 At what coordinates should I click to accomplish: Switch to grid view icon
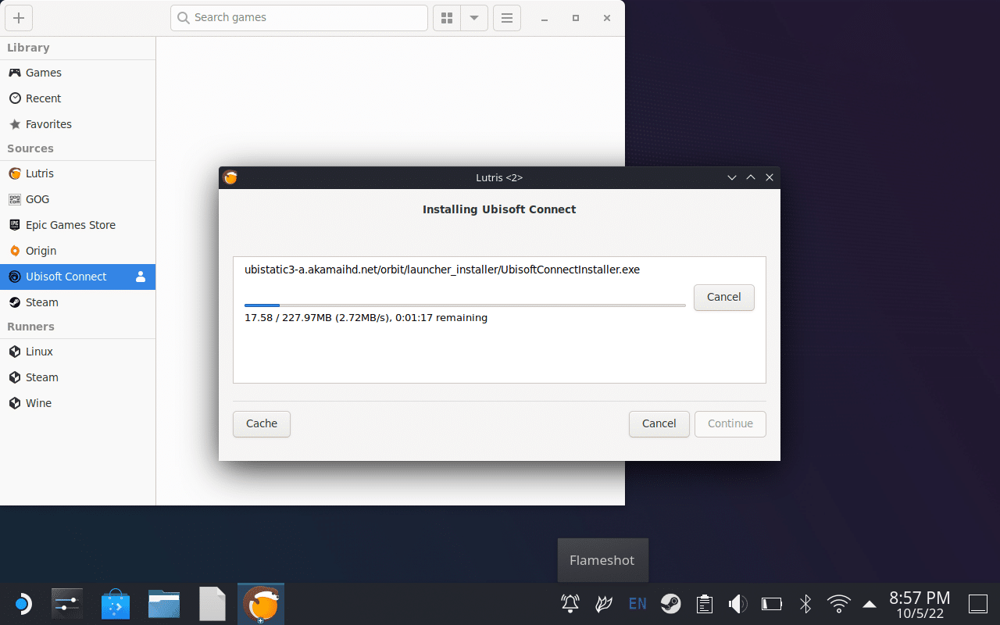pyautogui.click(x=447, y=18)
